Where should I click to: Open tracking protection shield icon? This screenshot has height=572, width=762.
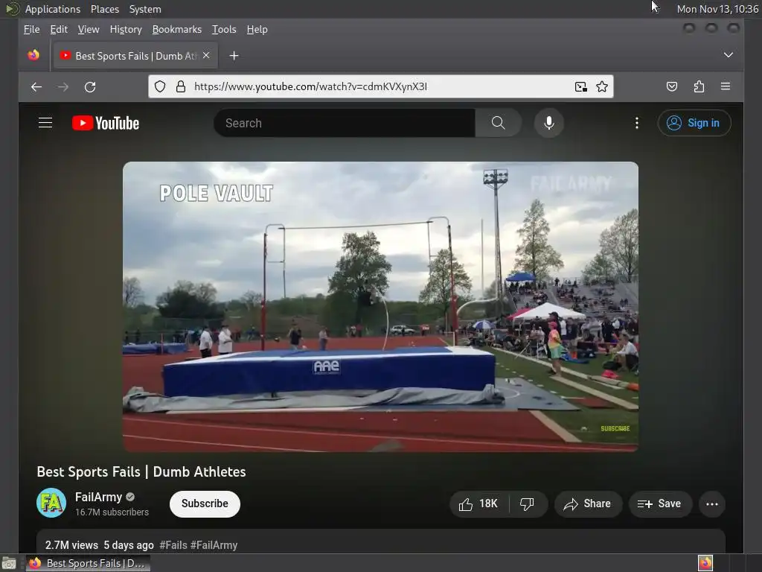(x=160, y=86)
